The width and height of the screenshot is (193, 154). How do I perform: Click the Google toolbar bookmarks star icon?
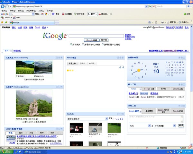53,14
